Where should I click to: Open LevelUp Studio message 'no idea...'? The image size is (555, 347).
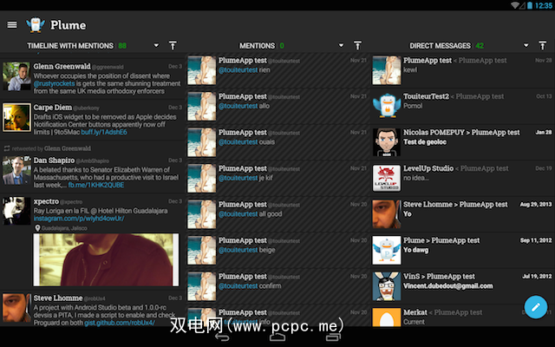[x=462, y=178]
